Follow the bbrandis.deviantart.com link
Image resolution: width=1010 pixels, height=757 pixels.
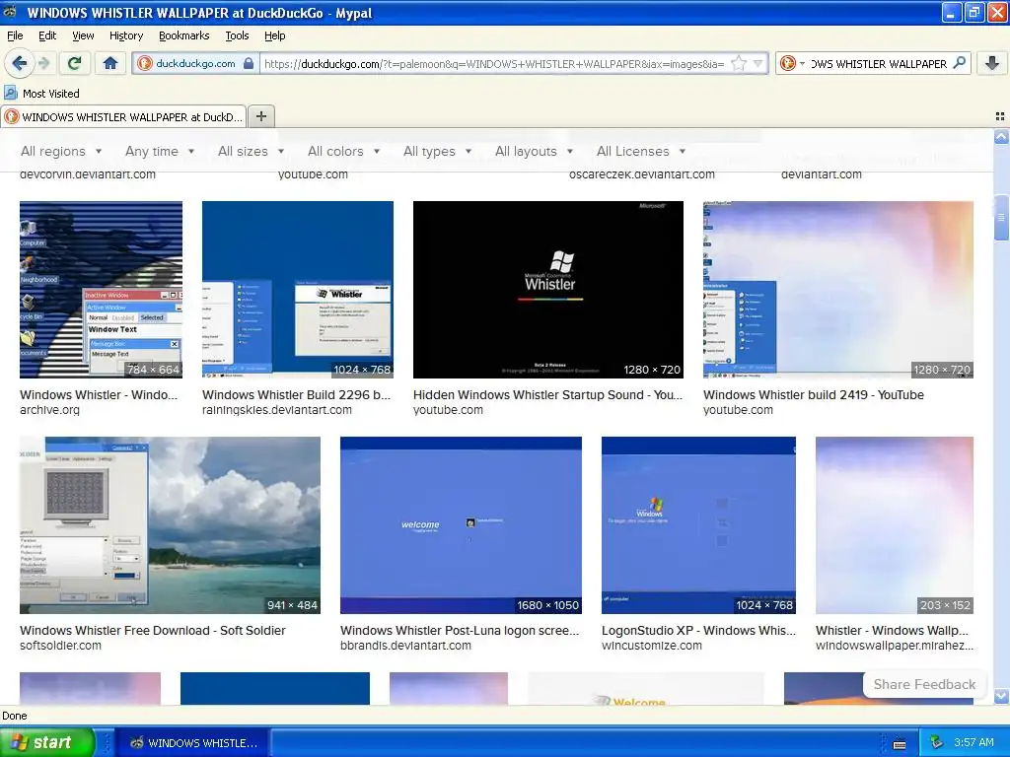(x=405, y=646)
